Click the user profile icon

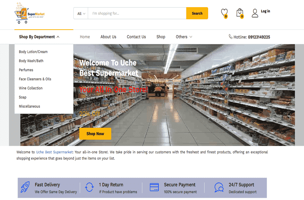click(255, 13)
